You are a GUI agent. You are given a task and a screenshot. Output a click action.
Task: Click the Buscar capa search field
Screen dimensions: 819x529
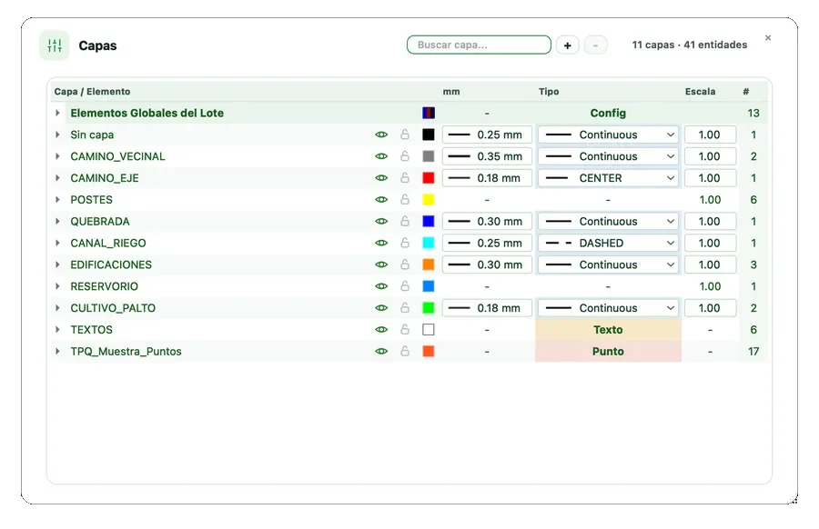479,45
